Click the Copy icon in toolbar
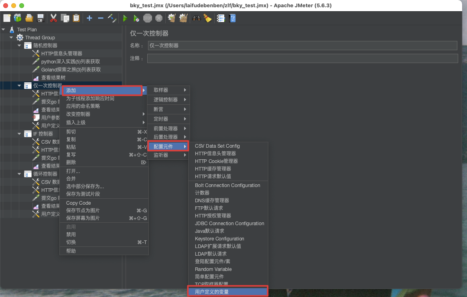 65,18
